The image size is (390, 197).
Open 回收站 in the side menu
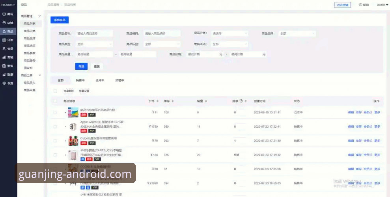tap(28, 68)
